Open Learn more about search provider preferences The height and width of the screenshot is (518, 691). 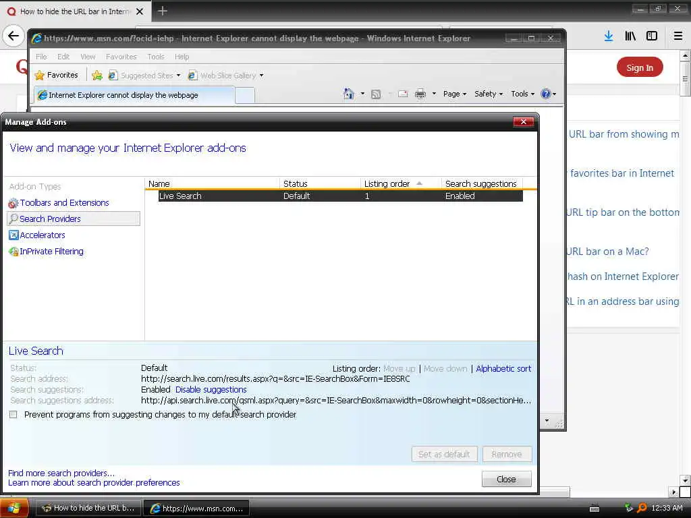click(x=94, y=483)
